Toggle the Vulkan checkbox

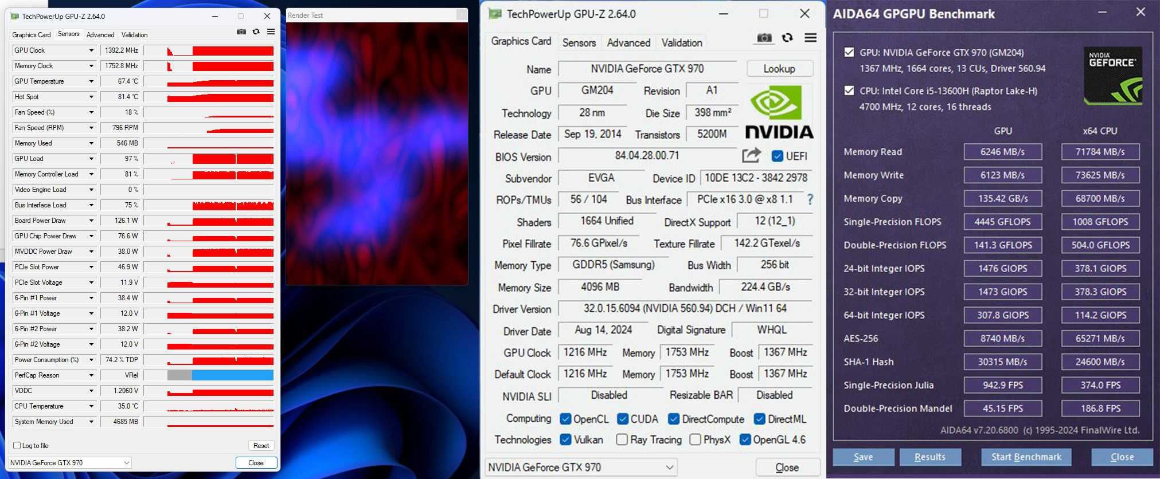565,439
